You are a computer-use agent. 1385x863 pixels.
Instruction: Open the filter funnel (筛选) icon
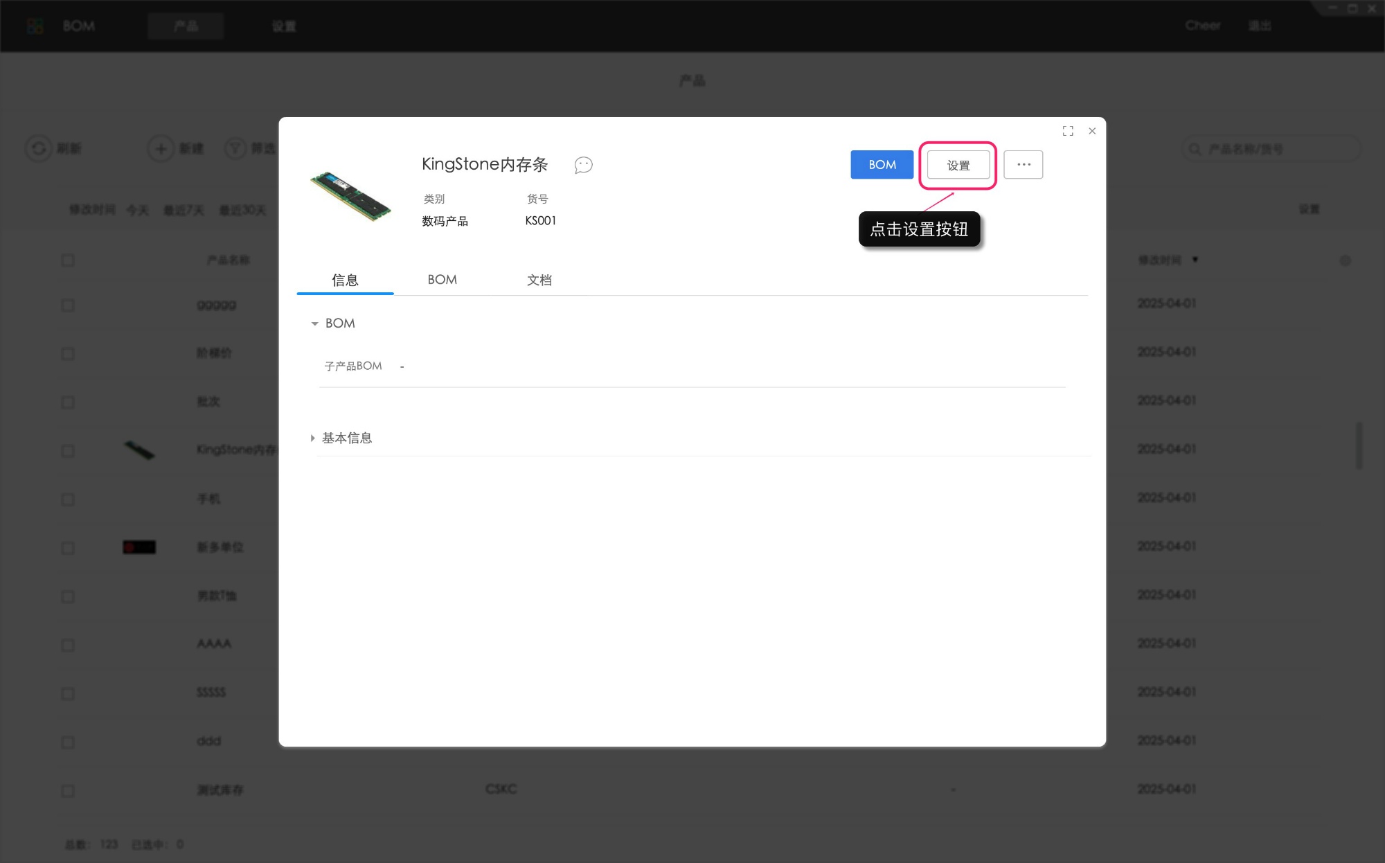[x=235, y=148]
